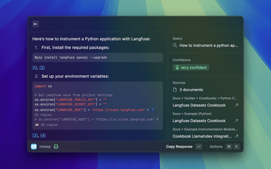Click the Inkeep logo icon
Screen dimensions: 271x169
(34, 147)
